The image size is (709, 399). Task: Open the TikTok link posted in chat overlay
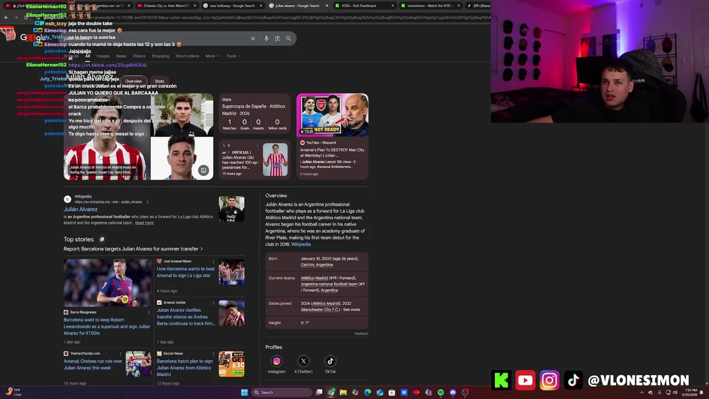click(107, 65)
